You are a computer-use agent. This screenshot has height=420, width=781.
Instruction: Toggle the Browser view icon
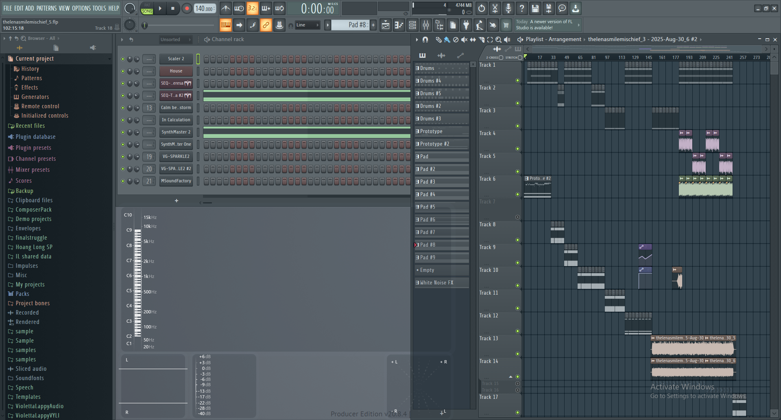pos(439,25)
